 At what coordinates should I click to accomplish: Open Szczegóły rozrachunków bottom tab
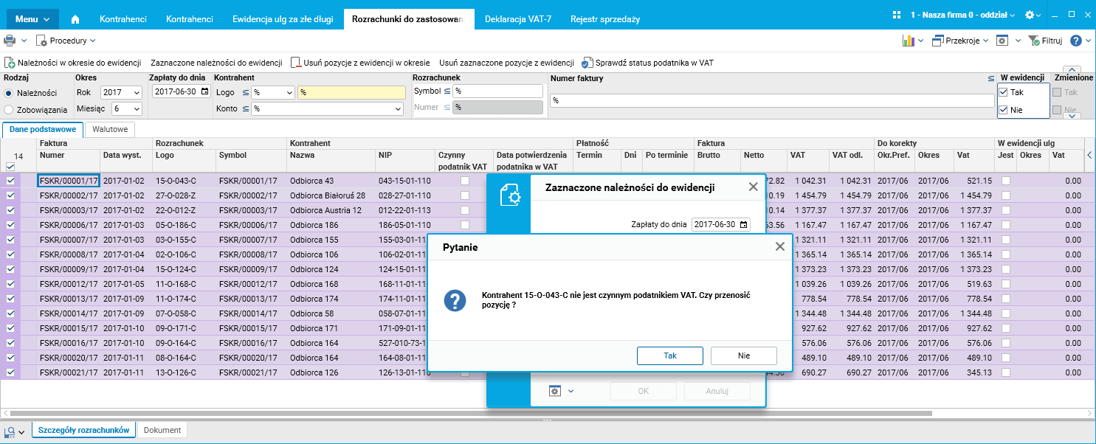coord(83,430)
